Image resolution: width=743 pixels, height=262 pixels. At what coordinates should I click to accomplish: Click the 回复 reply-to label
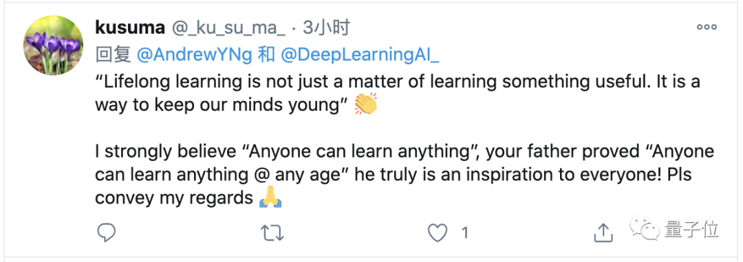pos(113,55)
